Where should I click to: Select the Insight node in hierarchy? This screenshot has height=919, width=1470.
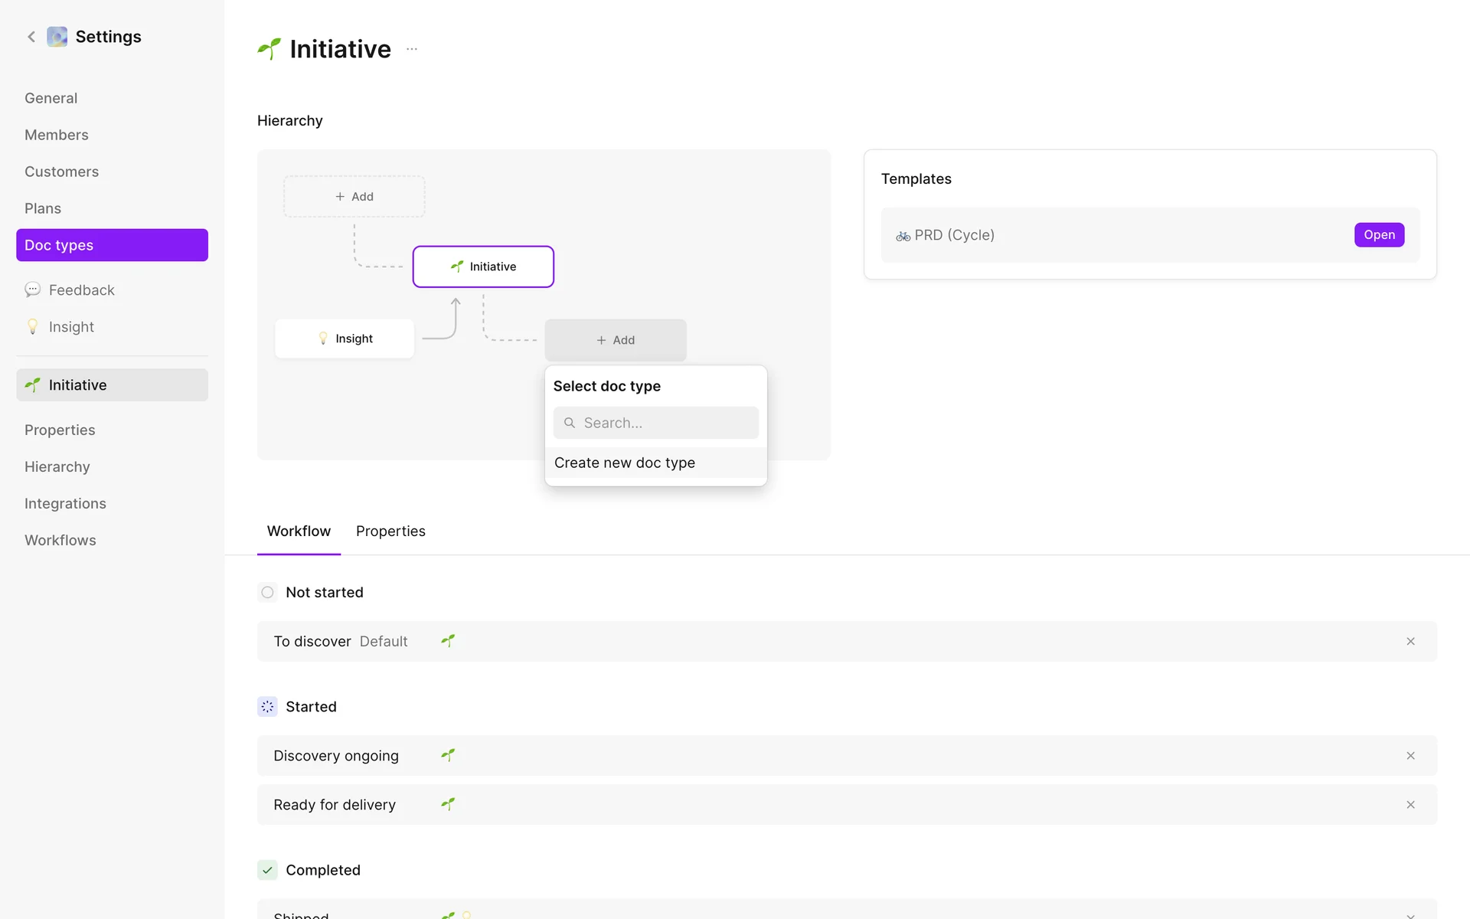[345, 338]
